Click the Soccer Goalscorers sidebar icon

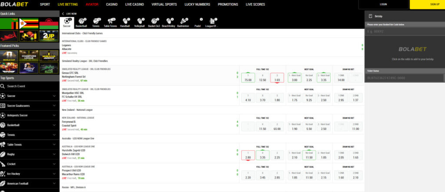[3, 106]
